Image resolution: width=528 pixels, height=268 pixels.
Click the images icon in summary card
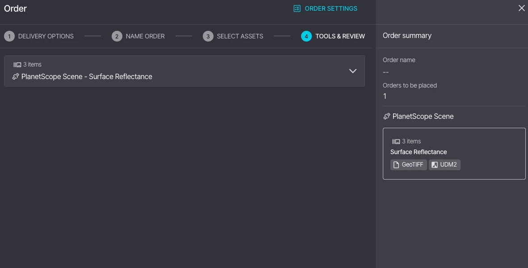click(396, 142)
